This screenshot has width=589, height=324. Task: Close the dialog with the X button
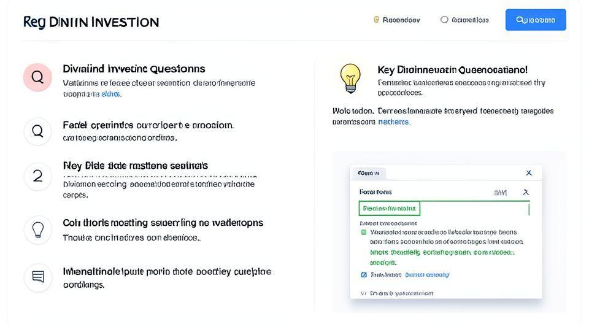coord(529,173)
